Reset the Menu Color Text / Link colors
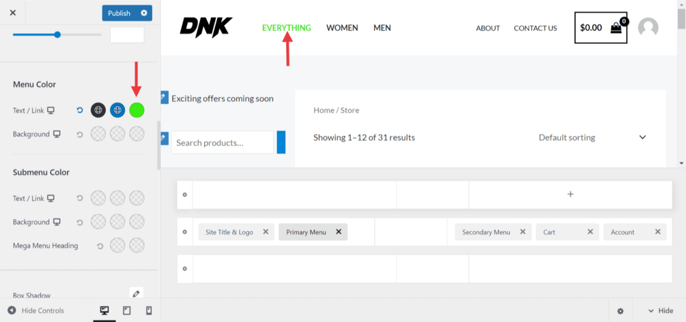 tap(80, 110)
